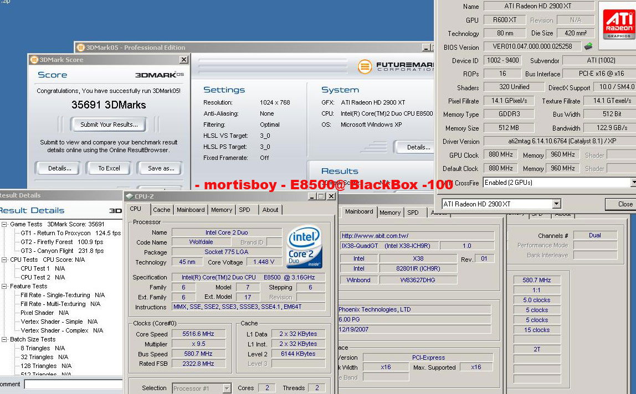This screenshot has width=636, height=394.
Task: Close the CPU-Z window
Action: (x=331, y=196)
